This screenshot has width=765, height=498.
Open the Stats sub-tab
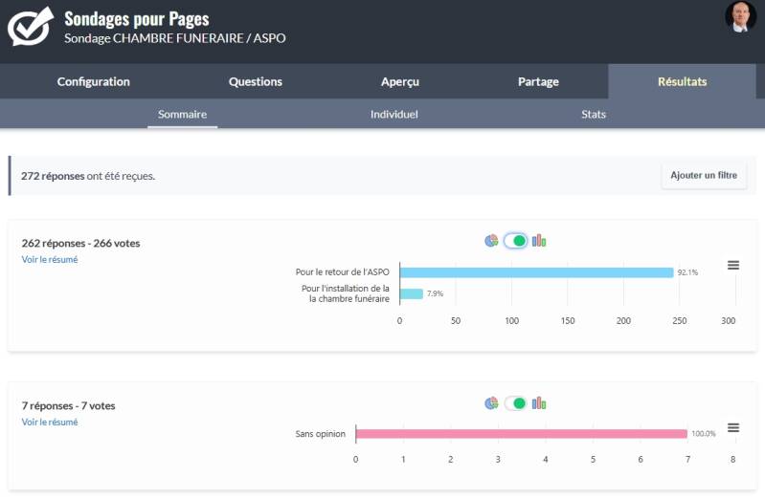click(x=594, y=115)
